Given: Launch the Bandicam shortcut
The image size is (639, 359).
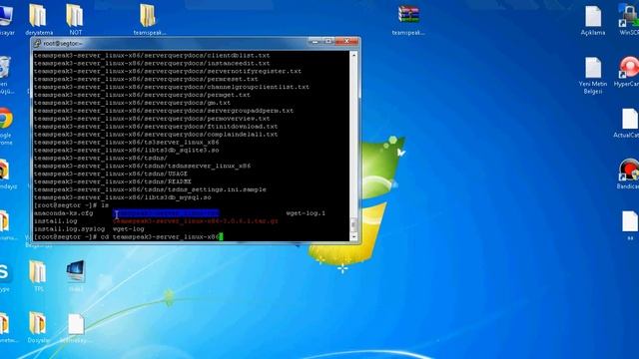Looking at the screenshot, I should click(x=628, y=175).
